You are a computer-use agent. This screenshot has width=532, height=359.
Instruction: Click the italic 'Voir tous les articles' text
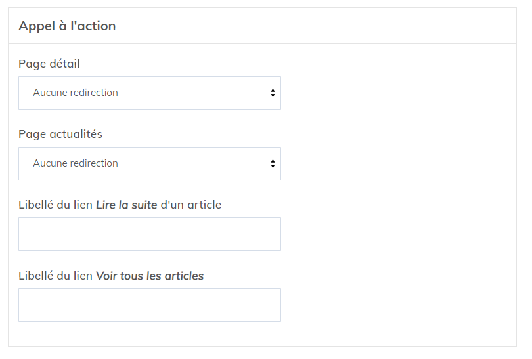(150, 276)
